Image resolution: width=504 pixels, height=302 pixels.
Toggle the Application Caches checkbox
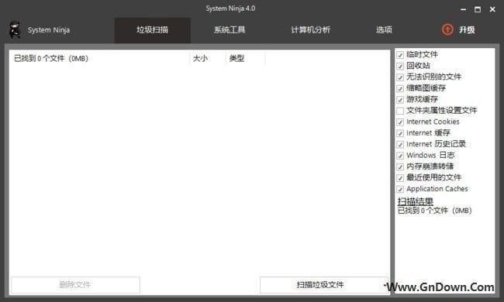pyautogui.click(x=400, y=189)
